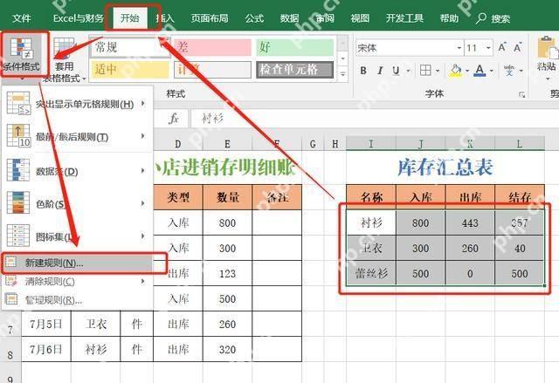Apply Underline formatting
Image resolution: width=559 pixels, height=383 pixels.
coord(396,71)
